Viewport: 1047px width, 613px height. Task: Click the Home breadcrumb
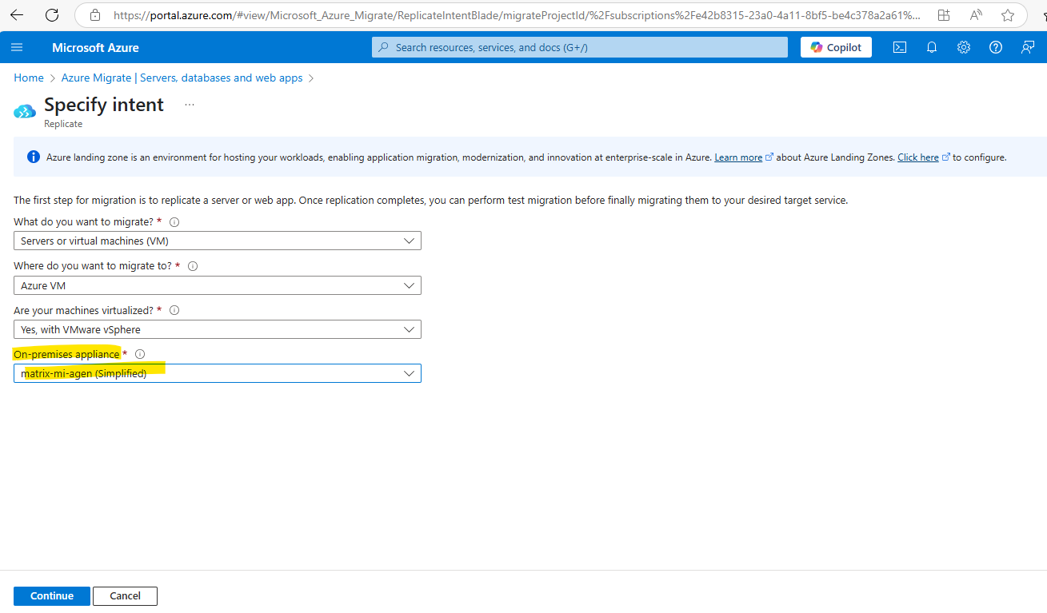pyautogui.click(x=29, y=78)
